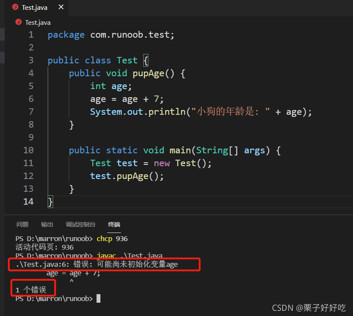
Task: Click 'com.runoob.test;' on line 1
Action: [132, 35]
